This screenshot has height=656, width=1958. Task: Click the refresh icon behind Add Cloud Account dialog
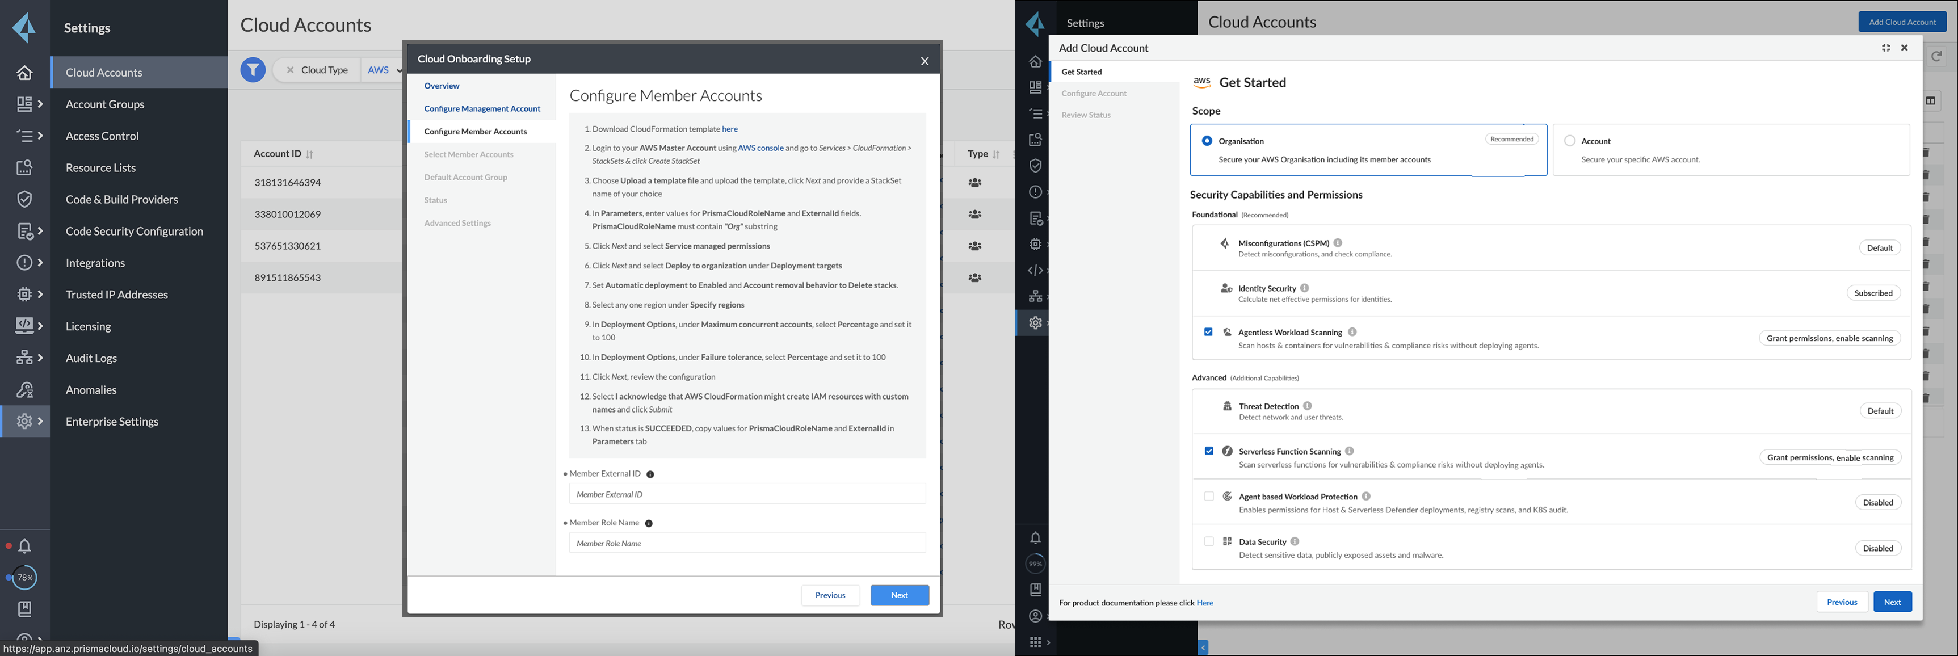[x=1936, y=56]
